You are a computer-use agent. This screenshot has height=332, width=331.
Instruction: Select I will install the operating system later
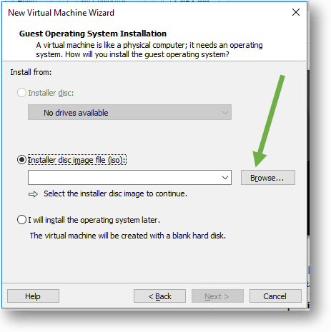[x=21, y=220]
